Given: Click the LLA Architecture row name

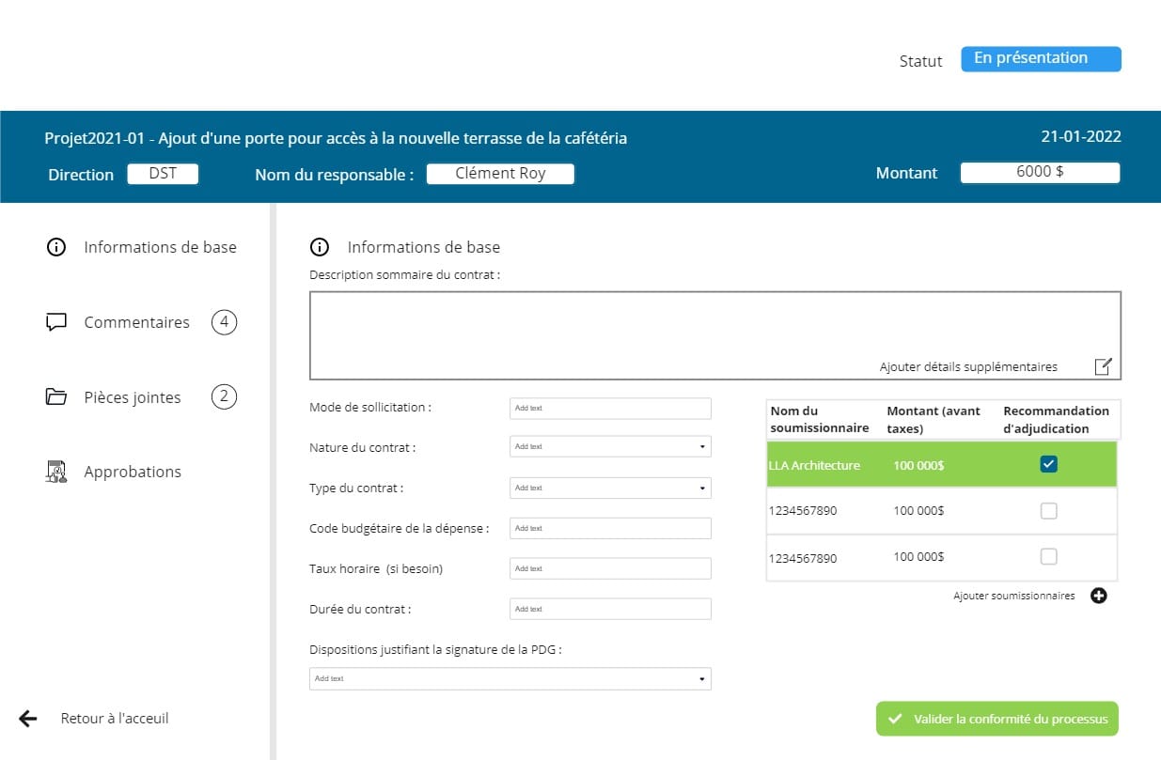Looking at the screenshot, I should coord(814,466).
